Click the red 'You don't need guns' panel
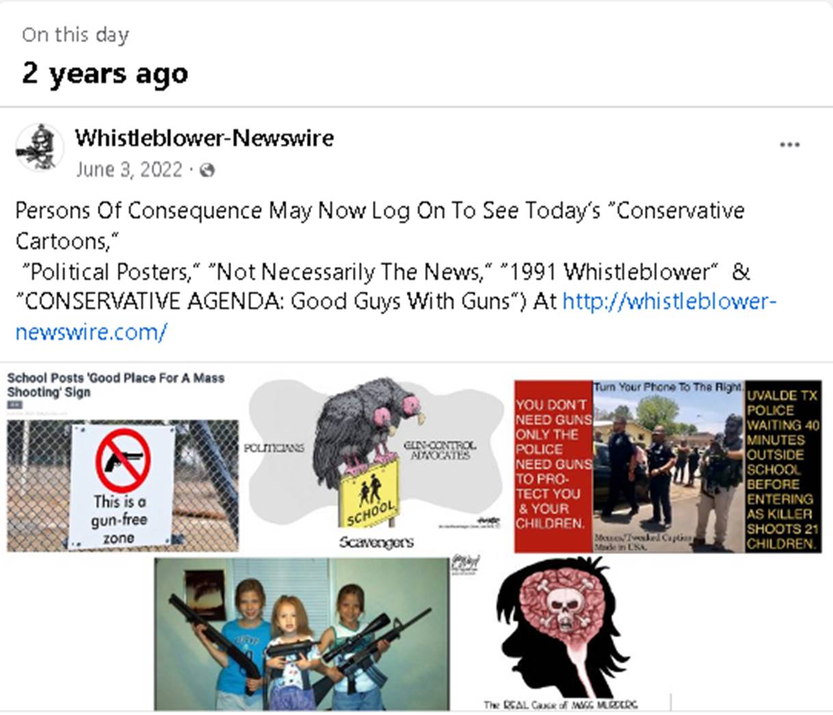The width and height of the screenshot is (833, 715). click(x=553, y=467)
